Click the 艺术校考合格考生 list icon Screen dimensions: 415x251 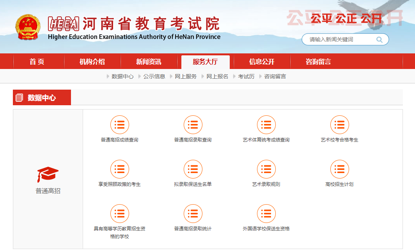pyautogui.click(x=340, y=125)
